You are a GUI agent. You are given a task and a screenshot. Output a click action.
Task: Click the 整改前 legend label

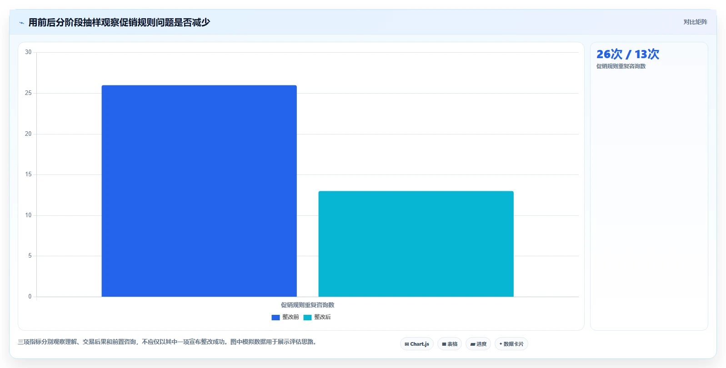coord(290,317)
